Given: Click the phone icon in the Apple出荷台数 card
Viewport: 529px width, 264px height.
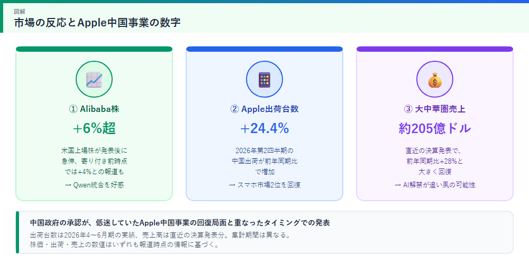Looking at the screenshot, I should [x=264, y=80].
